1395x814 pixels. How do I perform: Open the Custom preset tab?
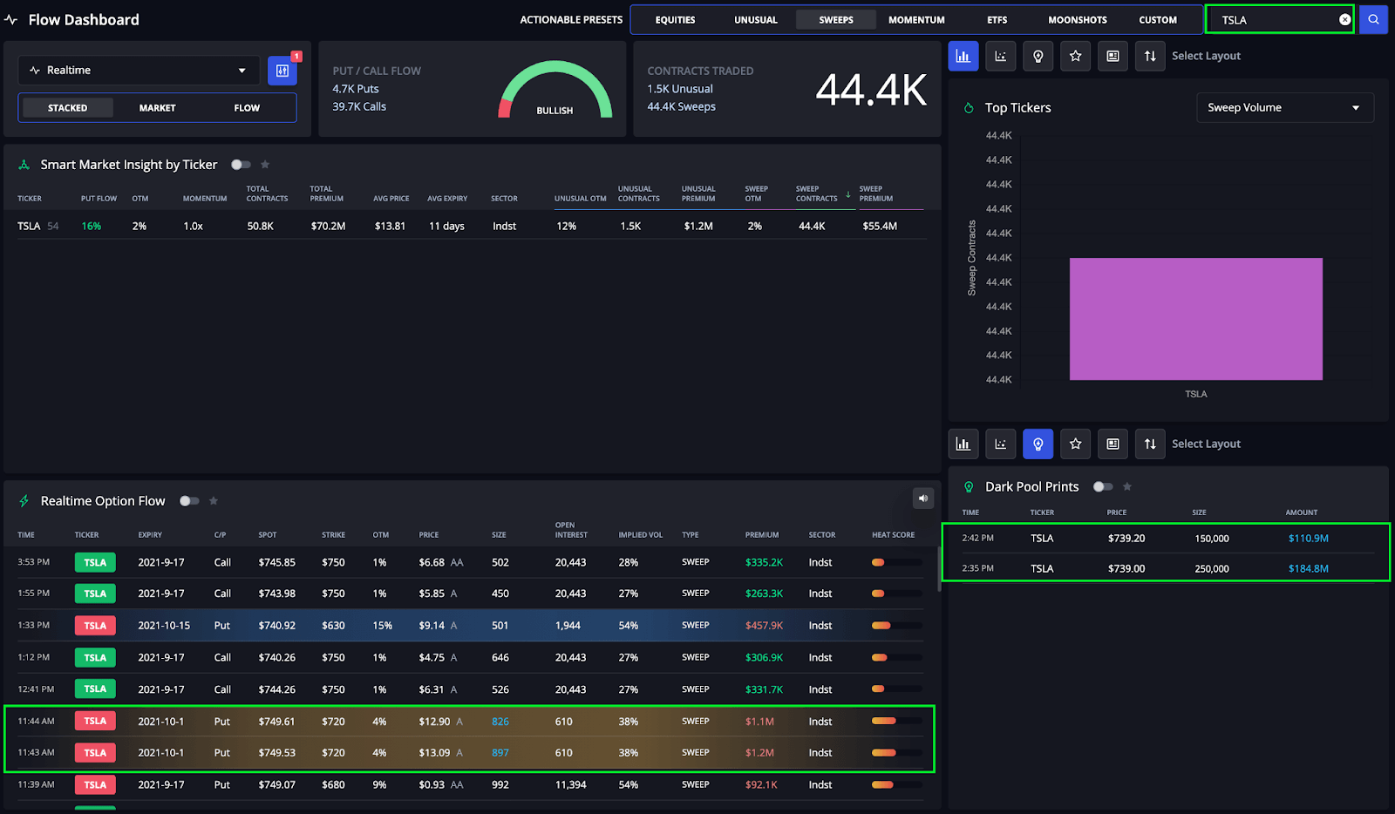(1158, 20)
